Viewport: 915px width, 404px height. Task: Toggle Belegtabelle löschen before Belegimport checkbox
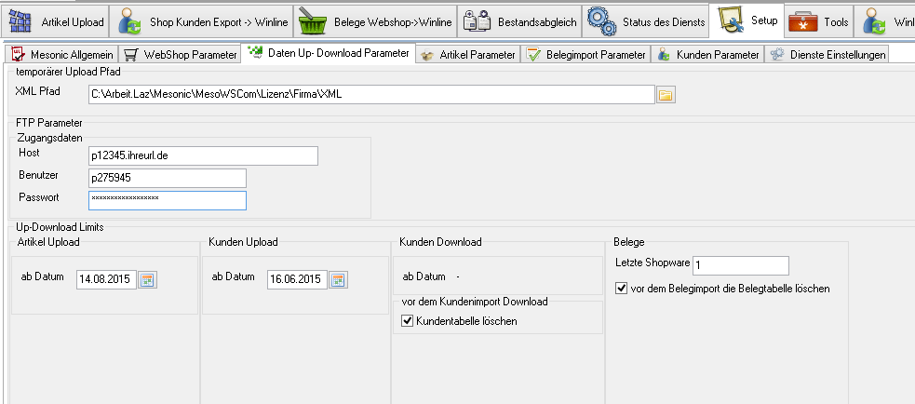pos(622,289)
